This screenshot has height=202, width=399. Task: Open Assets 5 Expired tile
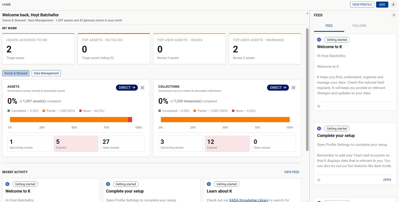pos(76,144)
